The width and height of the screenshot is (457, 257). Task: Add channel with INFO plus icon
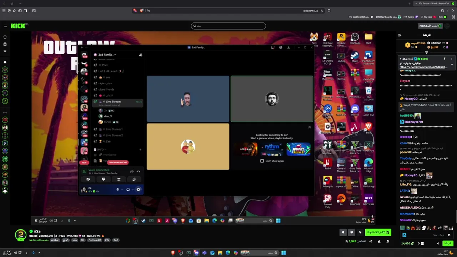(x=140, y=150)
